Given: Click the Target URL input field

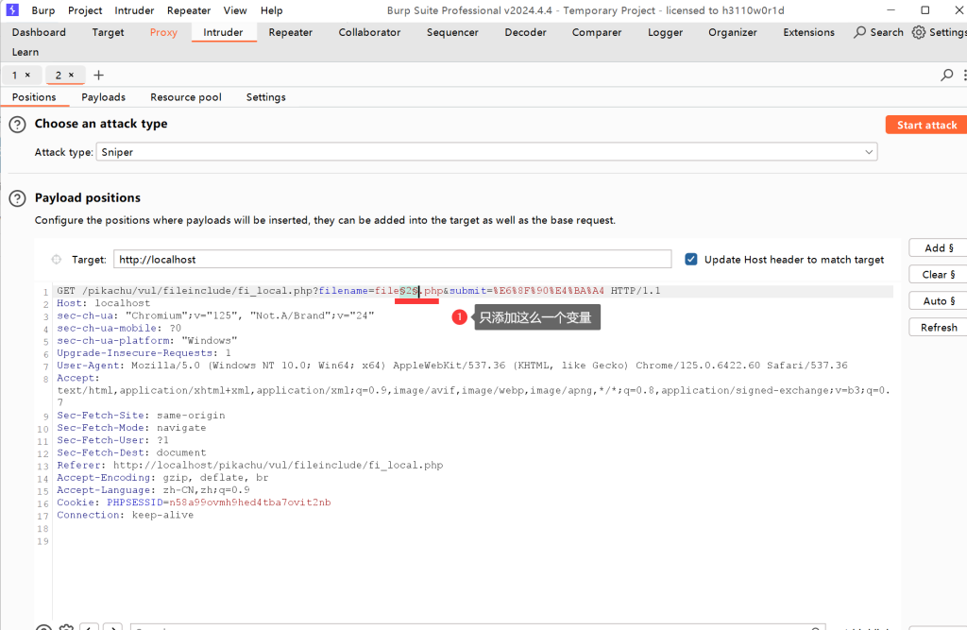Looking at the screenshot, I should [x=392, y=259].
